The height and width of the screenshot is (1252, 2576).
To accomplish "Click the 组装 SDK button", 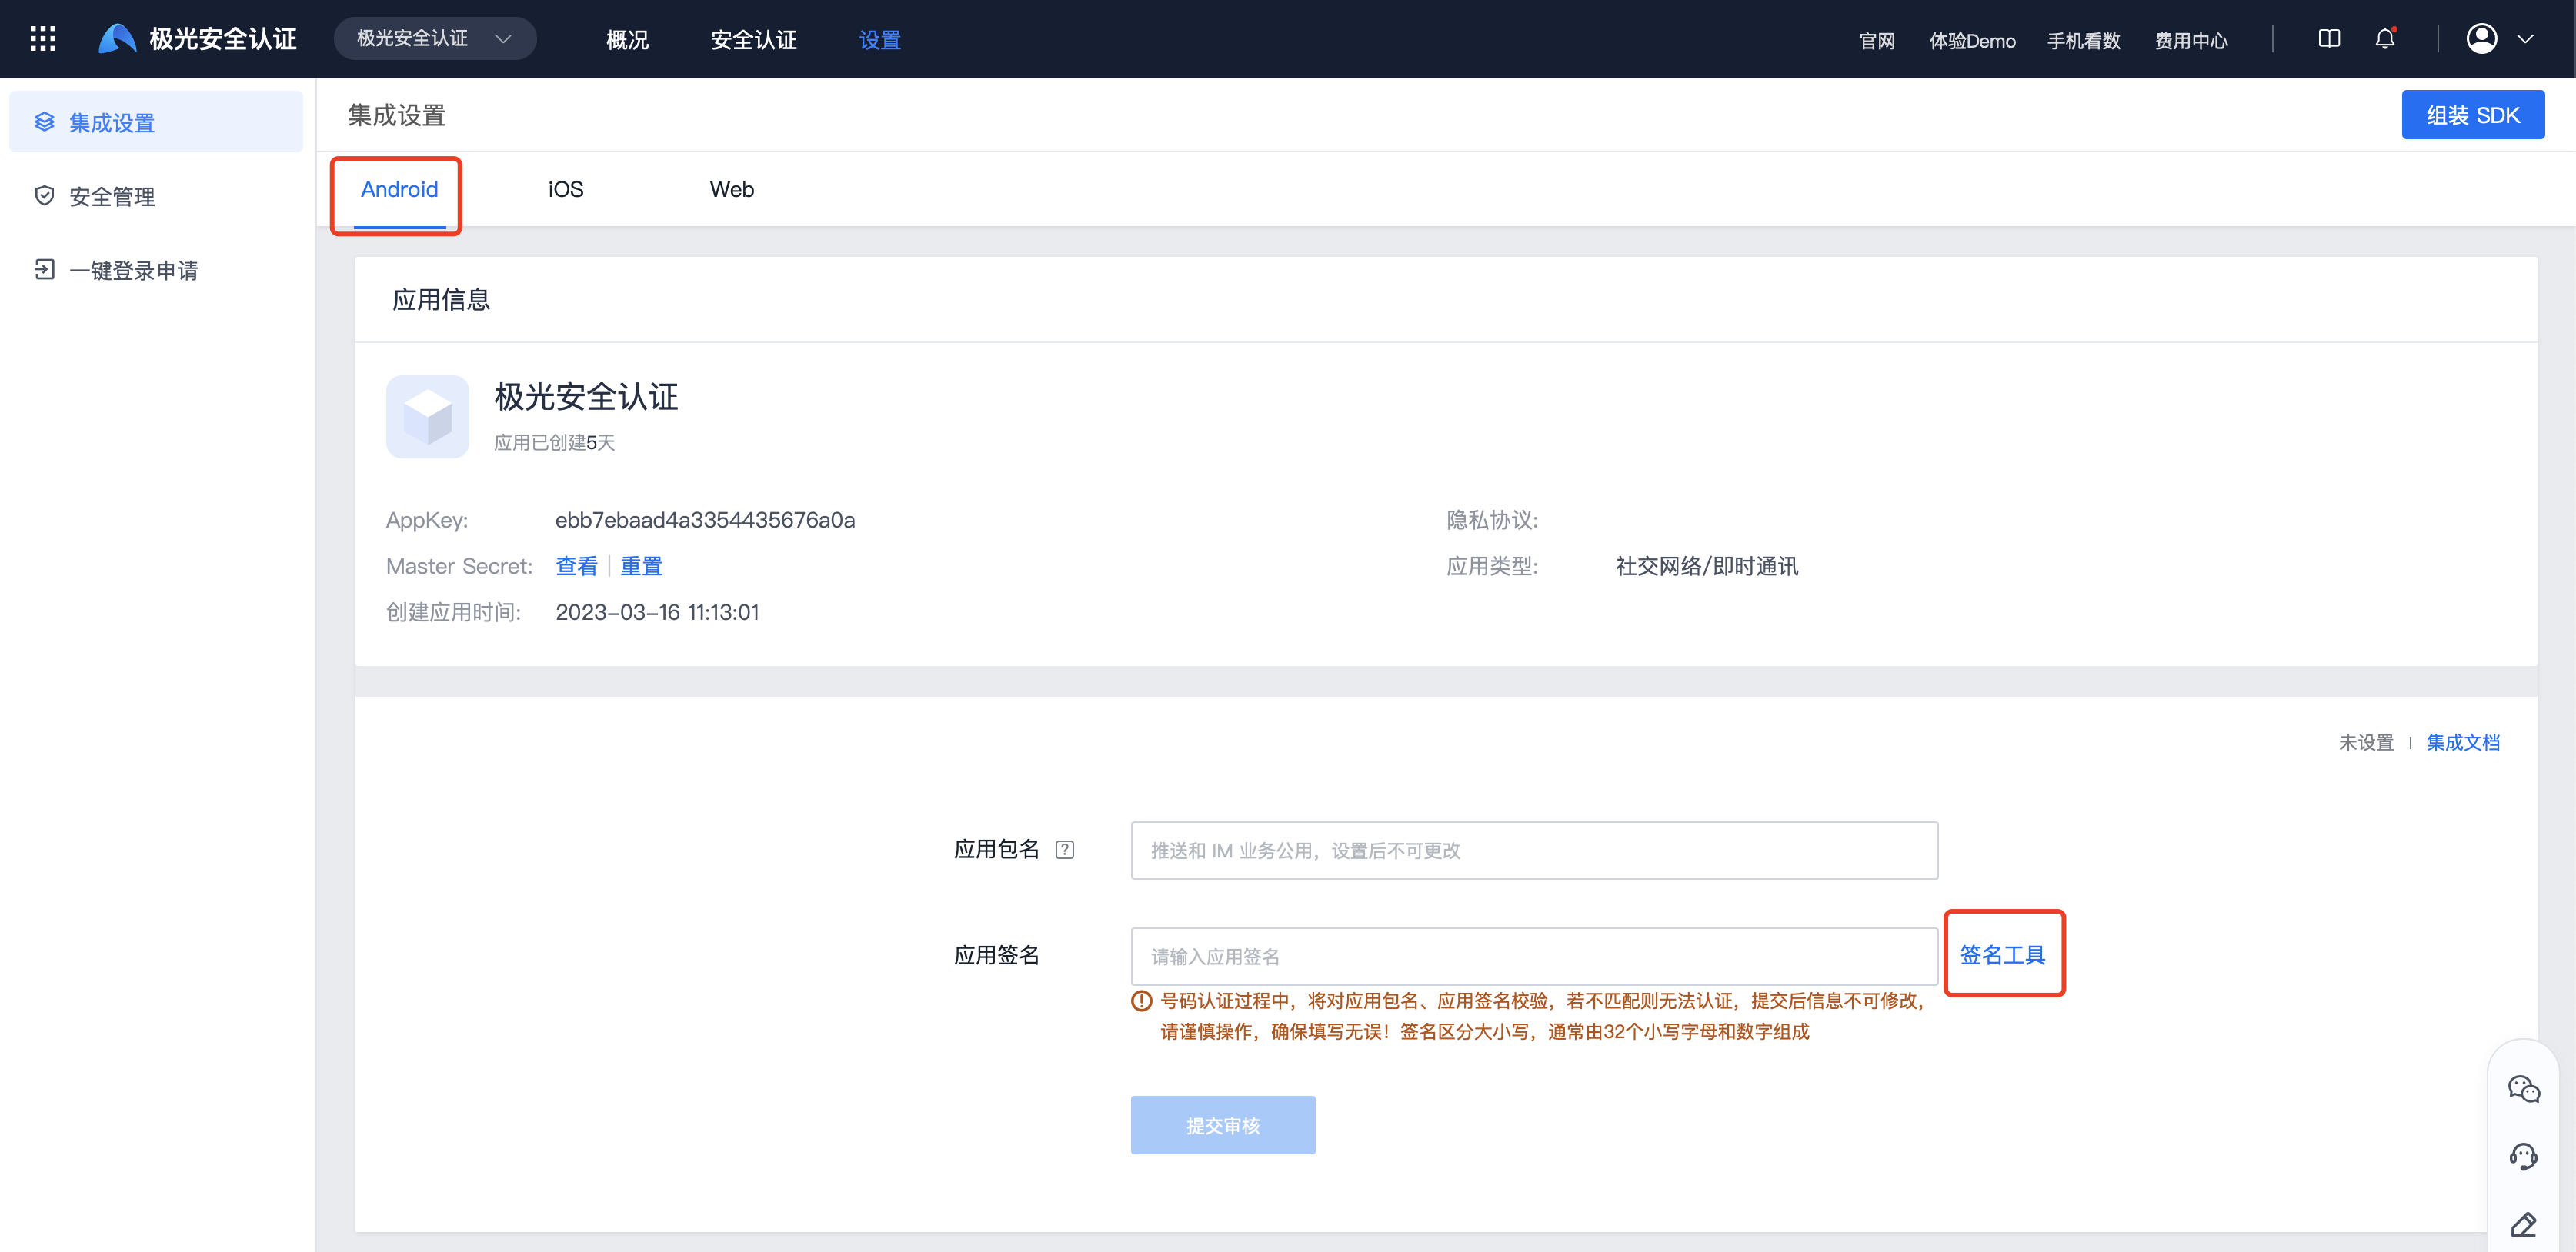I will pyautogui.click(x=2473, y=115).
